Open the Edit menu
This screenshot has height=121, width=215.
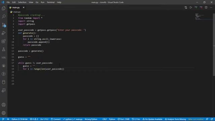(14, 2)
